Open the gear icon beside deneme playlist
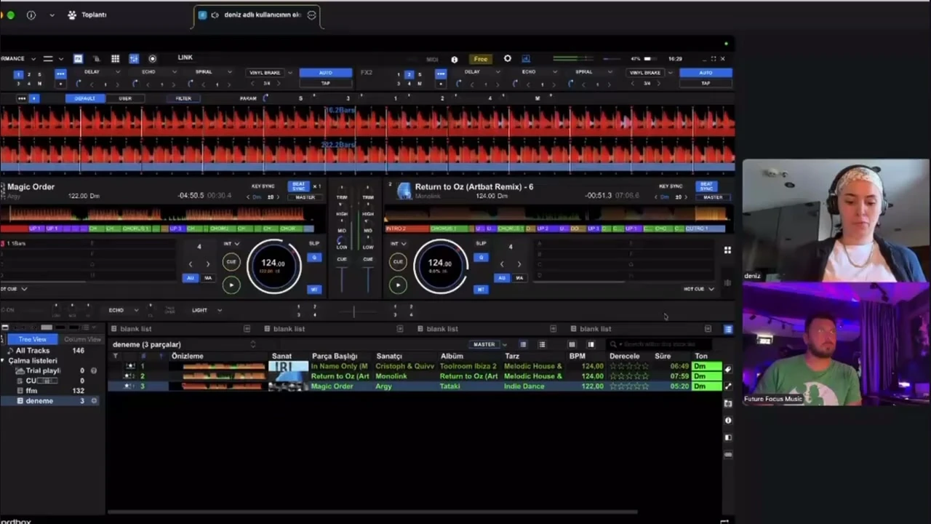 pos(94,401)
